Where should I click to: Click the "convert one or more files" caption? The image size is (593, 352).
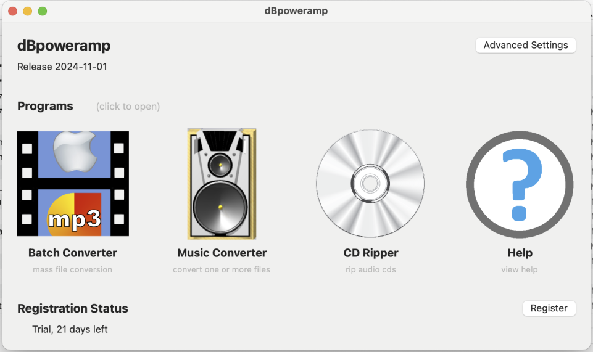pyautogui.click(x=222, y=269)
